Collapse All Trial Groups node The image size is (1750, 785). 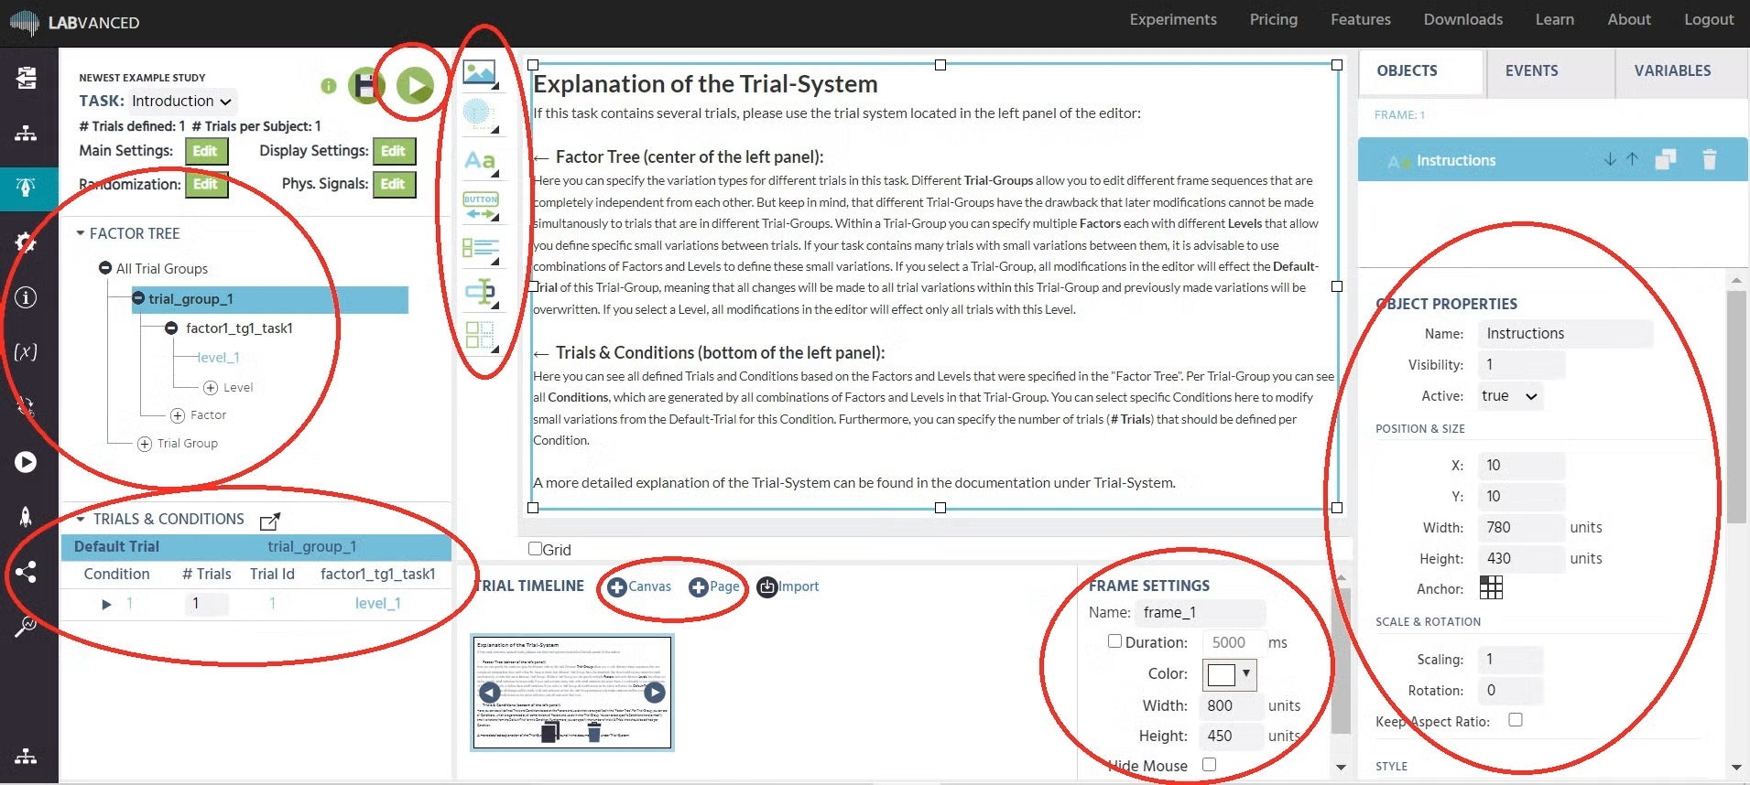(x=105, y=268)
